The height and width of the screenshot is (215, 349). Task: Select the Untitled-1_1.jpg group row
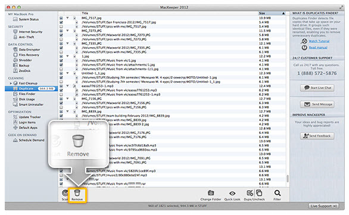coord(172,73)
